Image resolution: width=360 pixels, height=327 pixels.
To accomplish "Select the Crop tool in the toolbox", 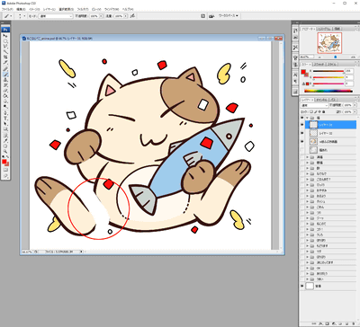I will point(5,57).
